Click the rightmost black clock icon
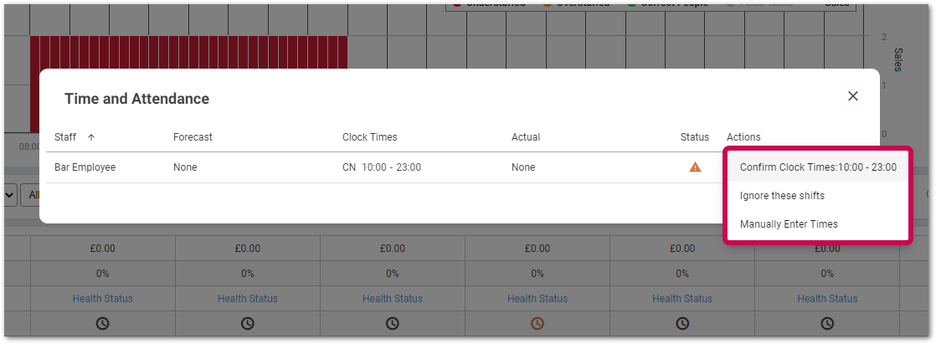Image resolution: width=936 pixels, height=344 pixels. (827, 323)
